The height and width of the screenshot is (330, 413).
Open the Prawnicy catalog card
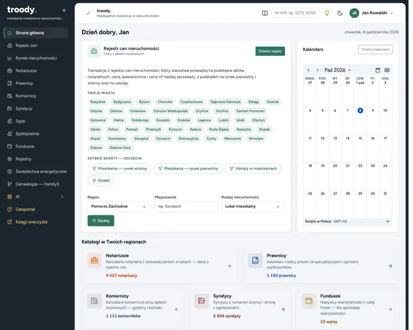pos(321,266)
